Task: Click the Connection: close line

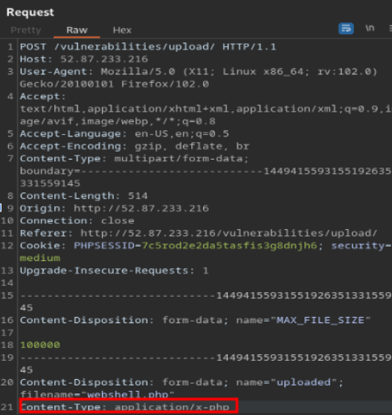Action: tap(77, 220)
